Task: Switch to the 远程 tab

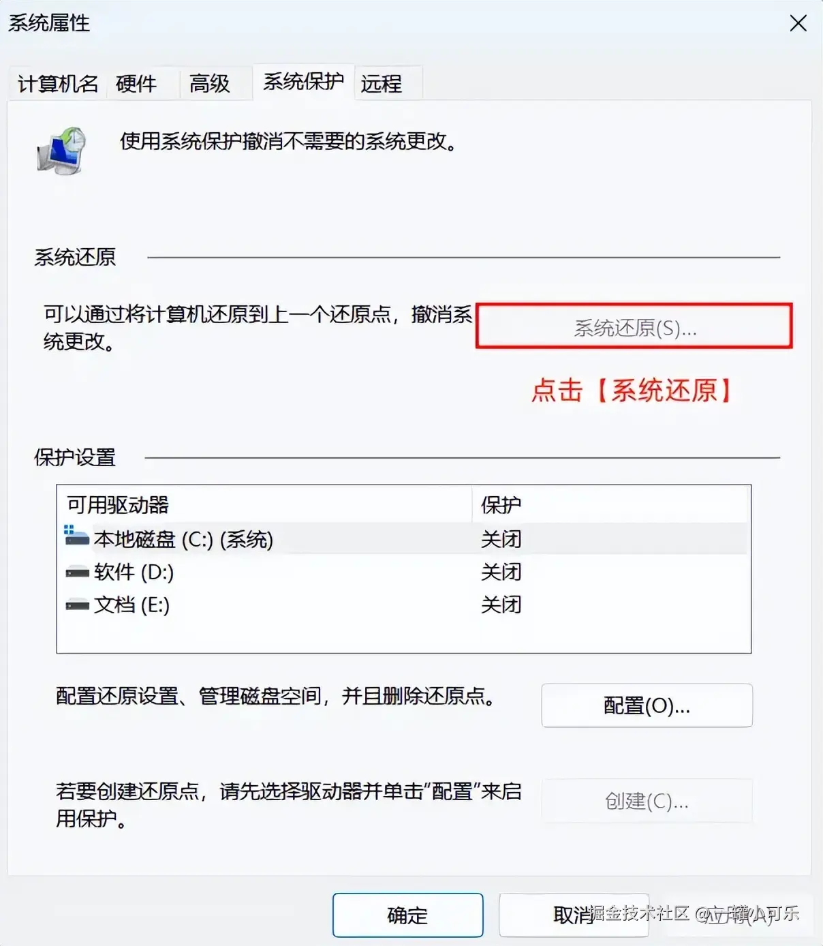Action: 382,84
